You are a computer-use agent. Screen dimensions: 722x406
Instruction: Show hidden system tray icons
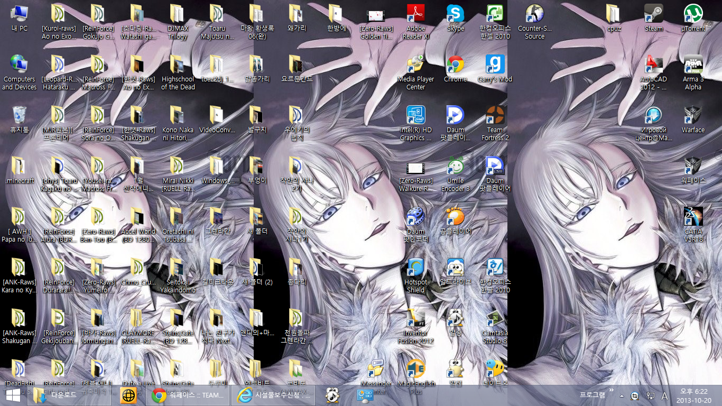click(x=622, y=395)
